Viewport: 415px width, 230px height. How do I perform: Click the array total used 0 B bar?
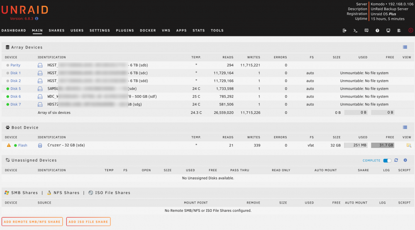[356, 113]
